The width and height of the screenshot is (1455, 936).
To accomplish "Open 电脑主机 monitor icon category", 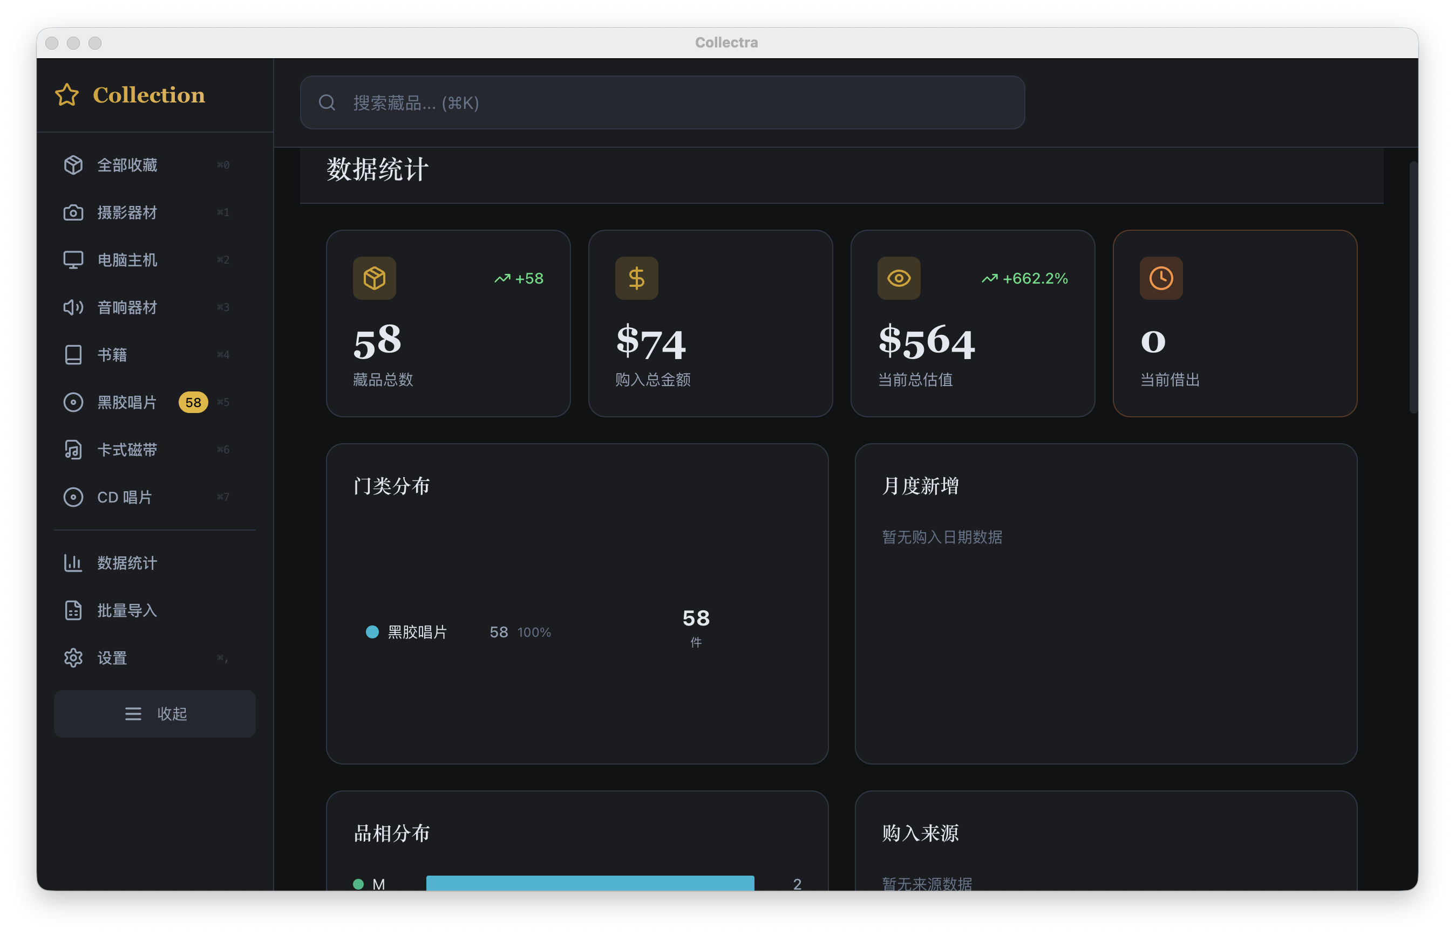I will click(73, 259).
